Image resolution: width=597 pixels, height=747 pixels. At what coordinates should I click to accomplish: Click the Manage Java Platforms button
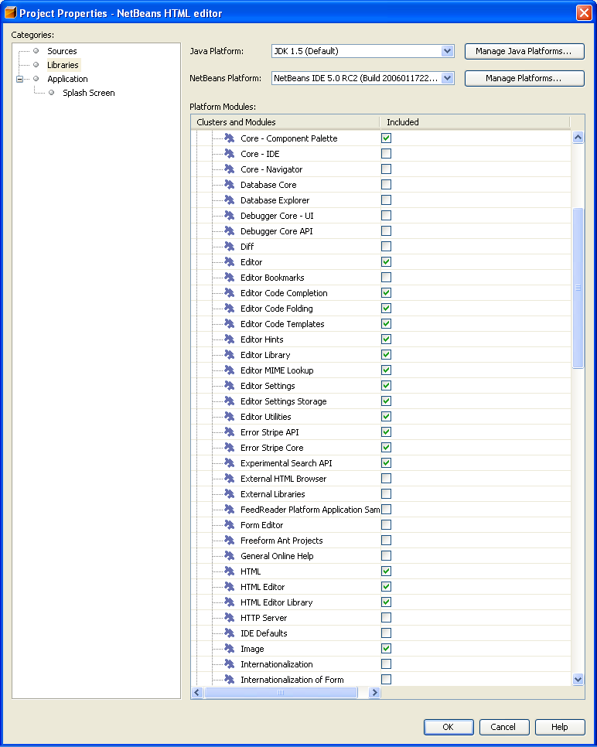[524, 51]
